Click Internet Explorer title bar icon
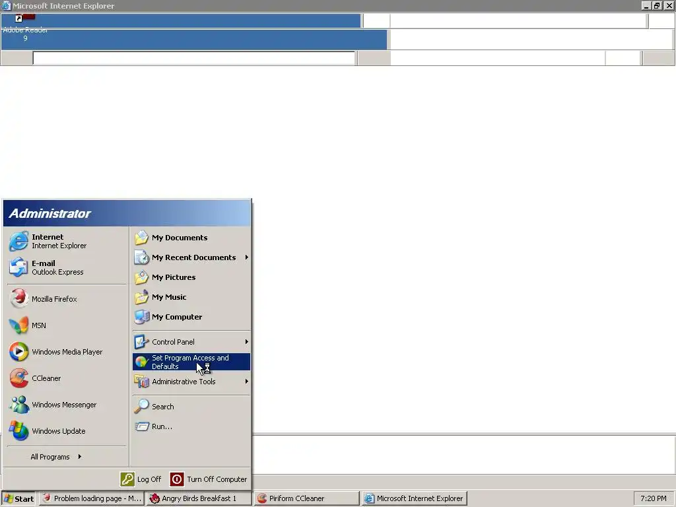Screen dimensions: 676x507 coord(6,5)
